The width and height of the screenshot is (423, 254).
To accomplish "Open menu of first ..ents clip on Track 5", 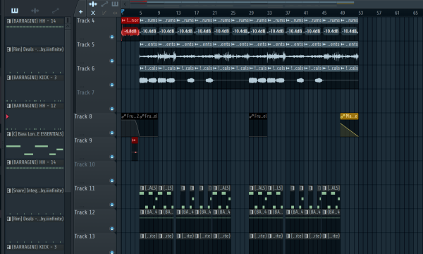I will click(x=142, y=44).
